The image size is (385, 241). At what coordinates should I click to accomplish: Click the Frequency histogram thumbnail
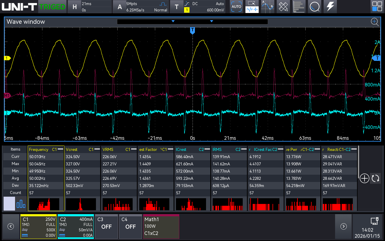click(44, 204)
